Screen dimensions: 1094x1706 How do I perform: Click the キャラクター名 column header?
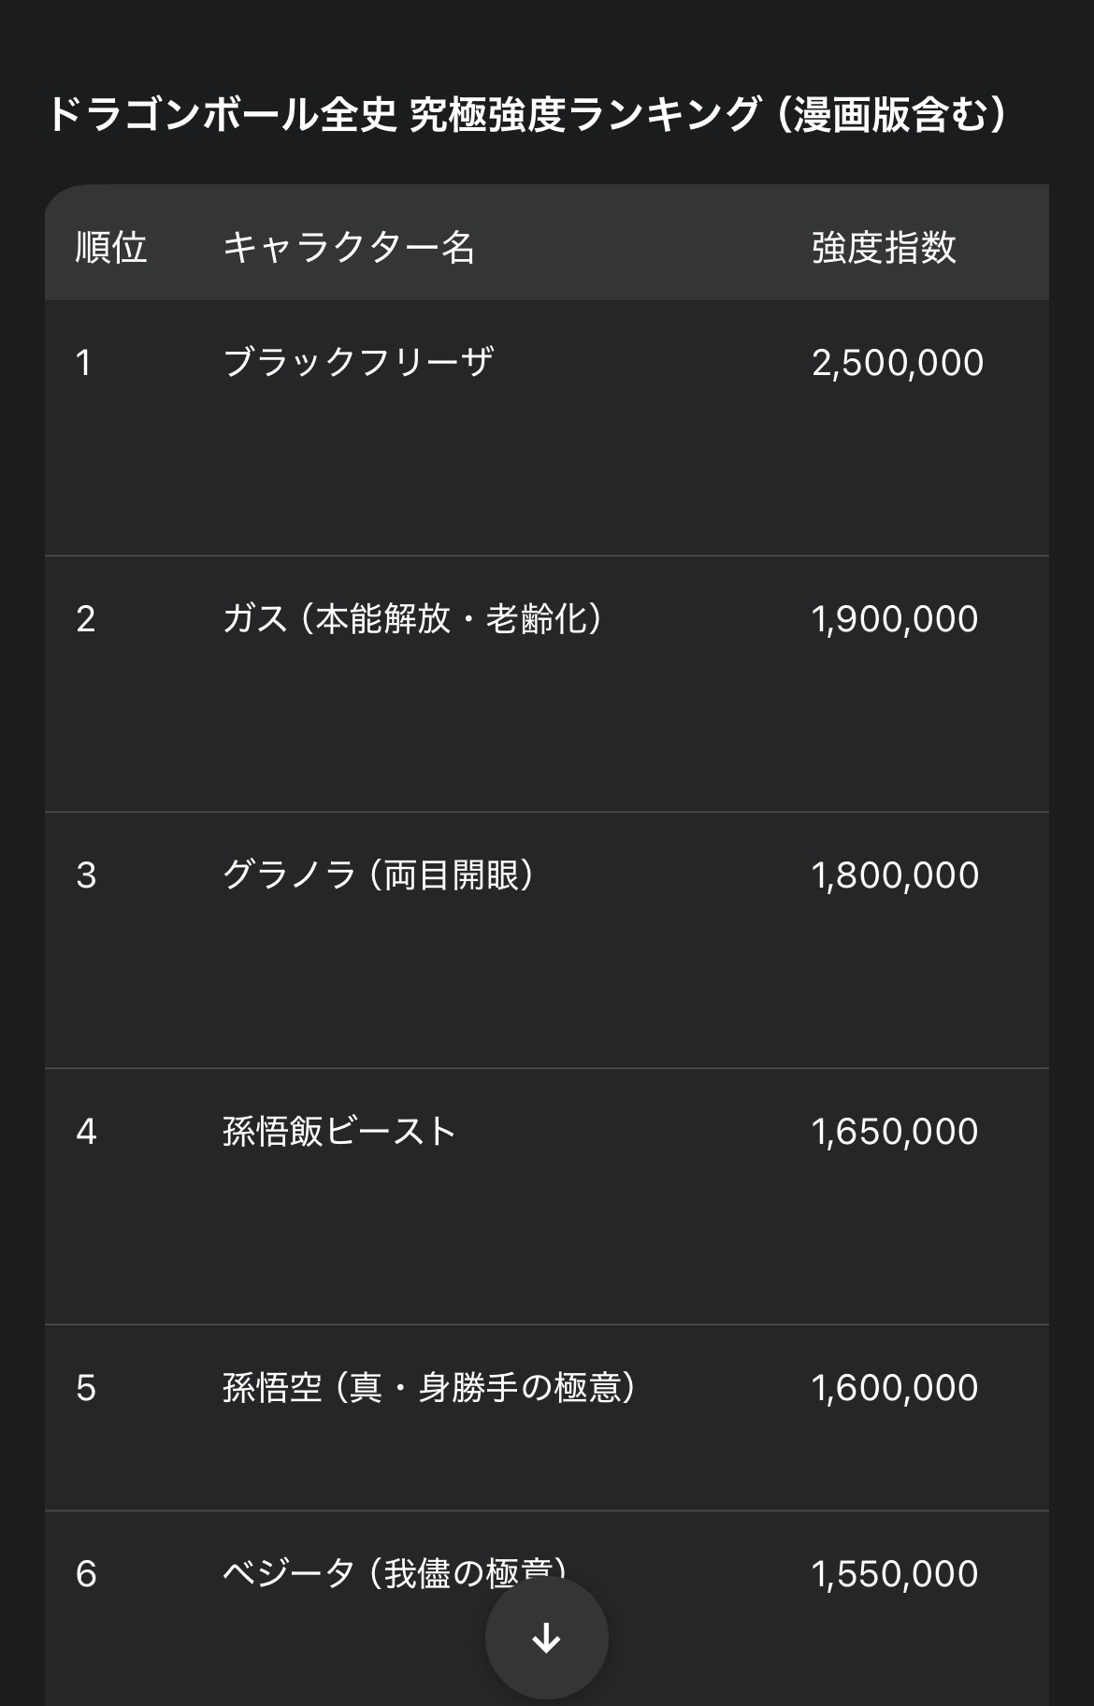click(x=349, y=248)
